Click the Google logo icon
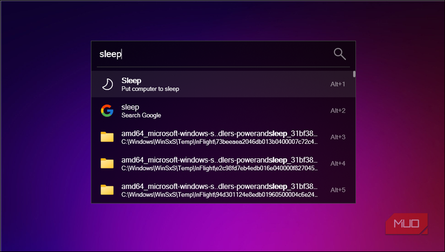Screen dimensions: 445x252 [x=107, y=110]
